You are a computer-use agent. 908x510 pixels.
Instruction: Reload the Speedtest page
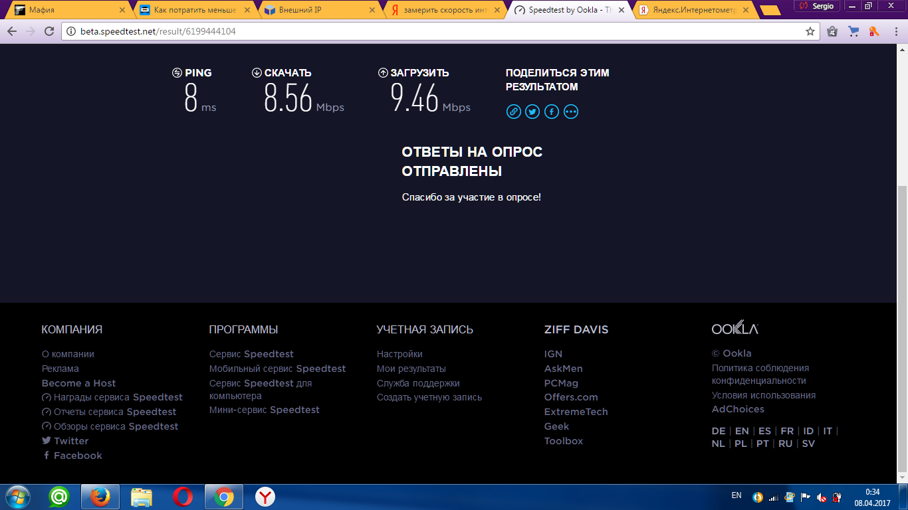[x=49, y=31]
